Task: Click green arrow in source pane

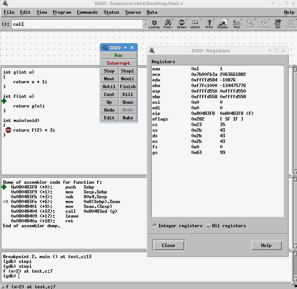Action: click(x=4, y=101)
